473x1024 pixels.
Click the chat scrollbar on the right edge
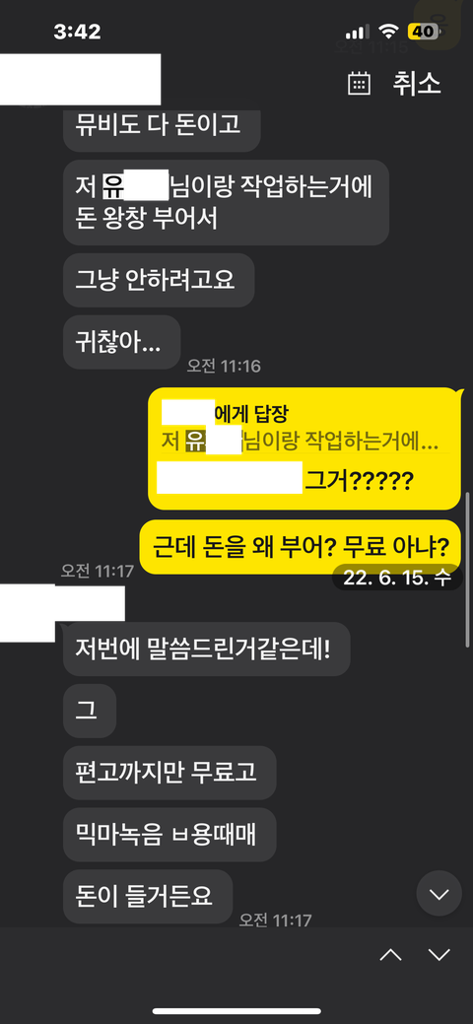[x=468, y=568]
